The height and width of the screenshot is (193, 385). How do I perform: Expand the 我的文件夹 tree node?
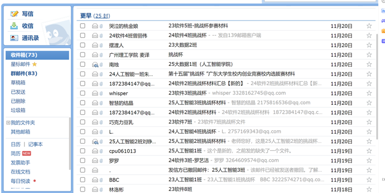pos(8,123)
